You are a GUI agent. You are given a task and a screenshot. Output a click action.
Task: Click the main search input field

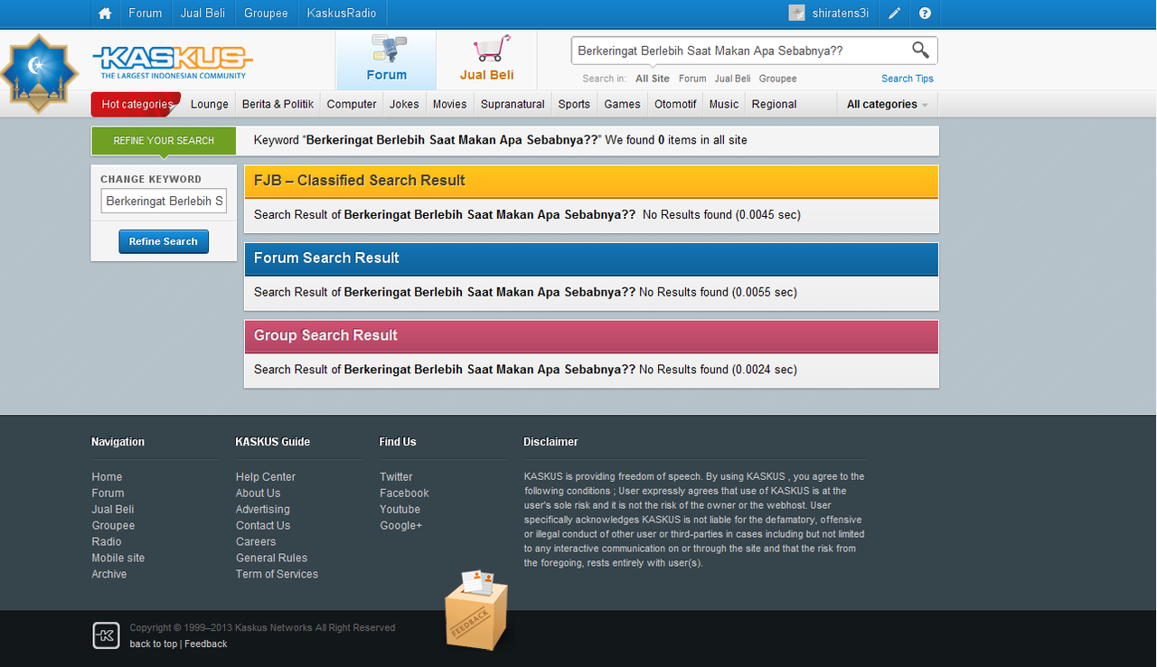[x=738, y=51]
